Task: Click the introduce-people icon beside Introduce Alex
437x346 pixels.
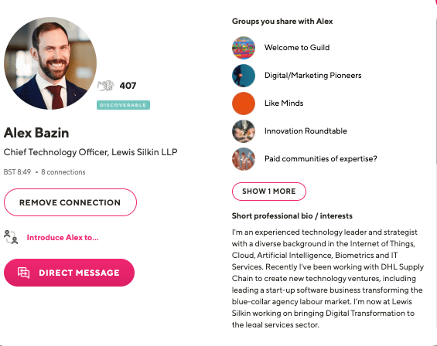Action: tap(11, 237)
